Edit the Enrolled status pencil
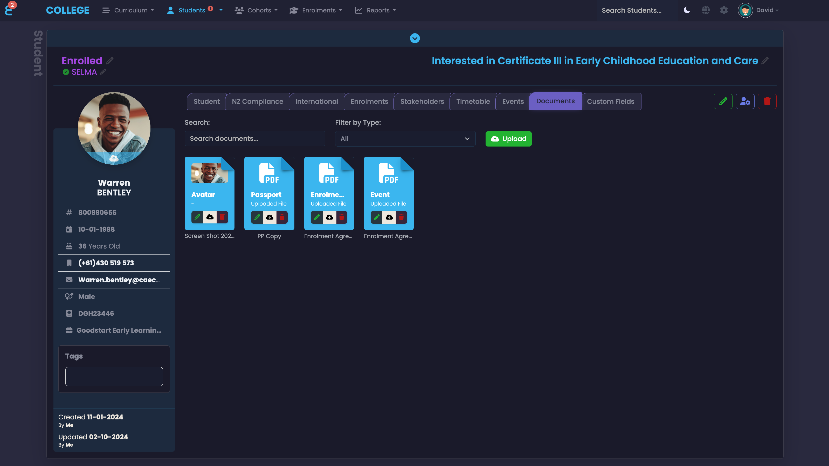The image size is (829, 466). [x=110, y=60]
